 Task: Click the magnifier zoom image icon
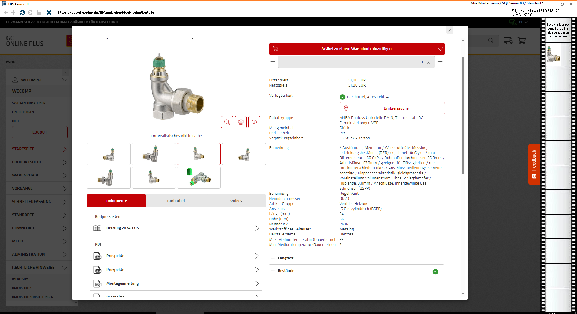227,122
